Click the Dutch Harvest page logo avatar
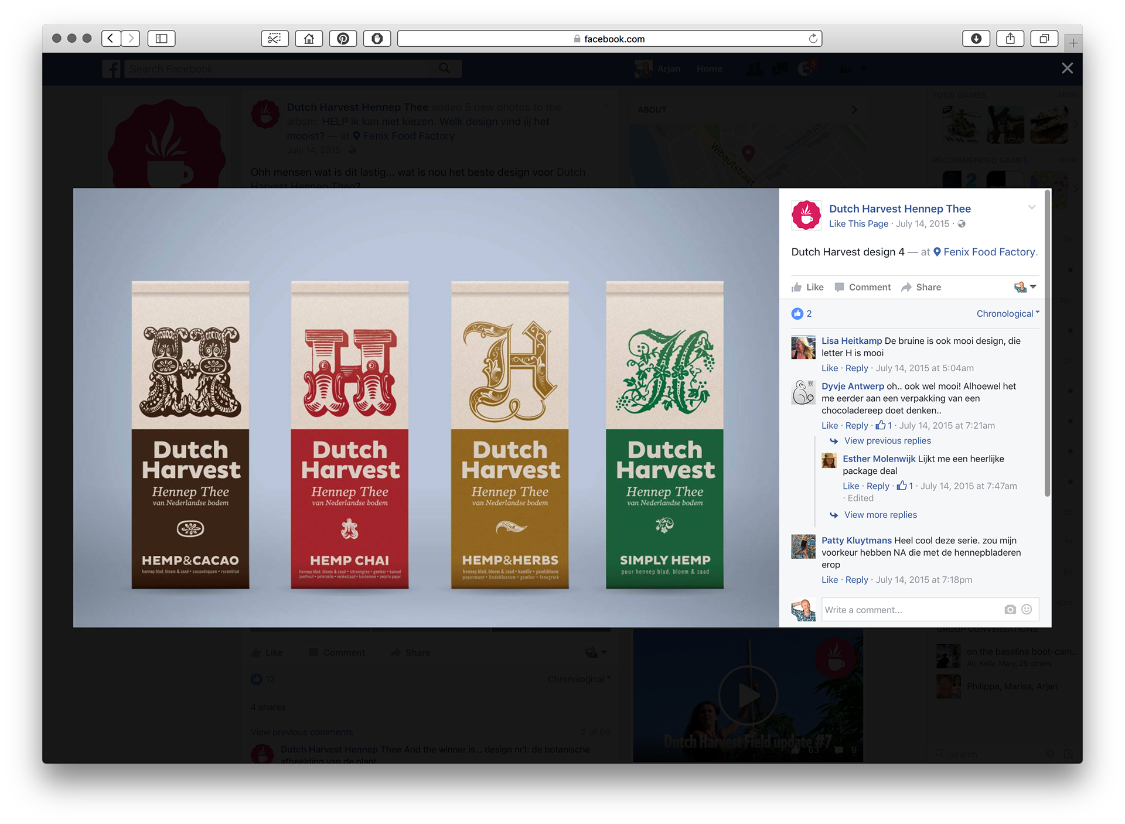 tap(806, 215)
